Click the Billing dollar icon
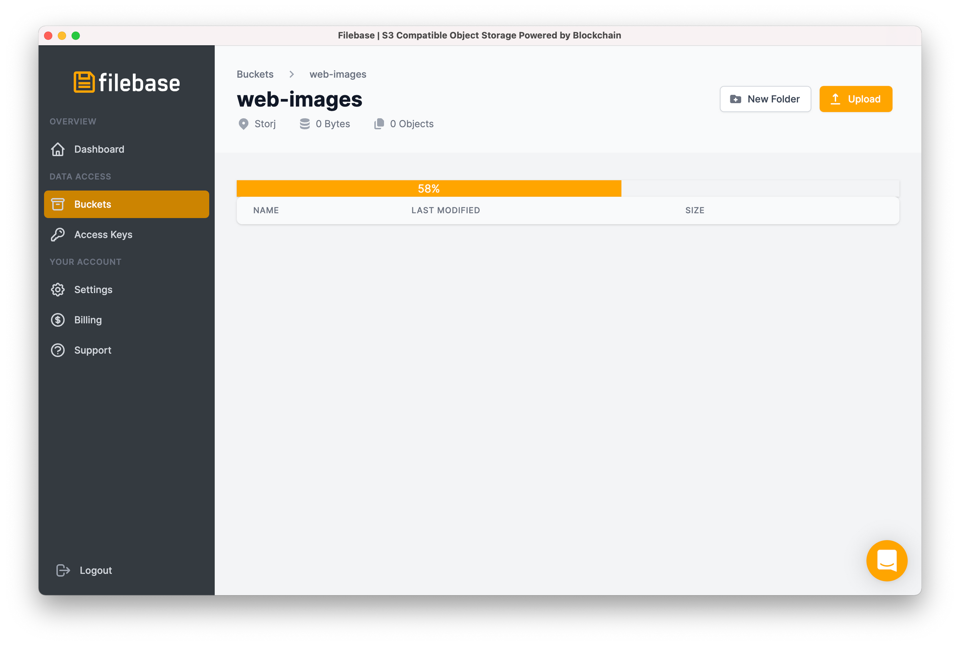960x646 pixels. click(58, 320)
